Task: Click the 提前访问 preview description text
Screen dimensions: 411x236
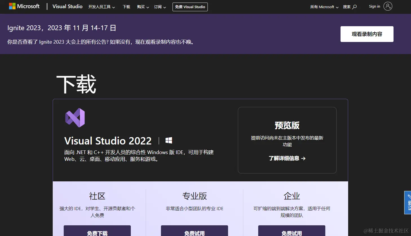Action: point(287,141)
